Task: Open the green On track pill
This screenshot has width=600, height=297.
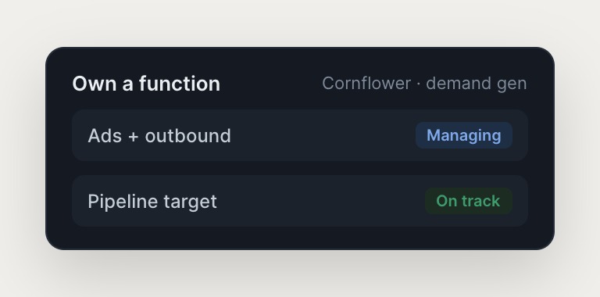Action: (469, 201)
